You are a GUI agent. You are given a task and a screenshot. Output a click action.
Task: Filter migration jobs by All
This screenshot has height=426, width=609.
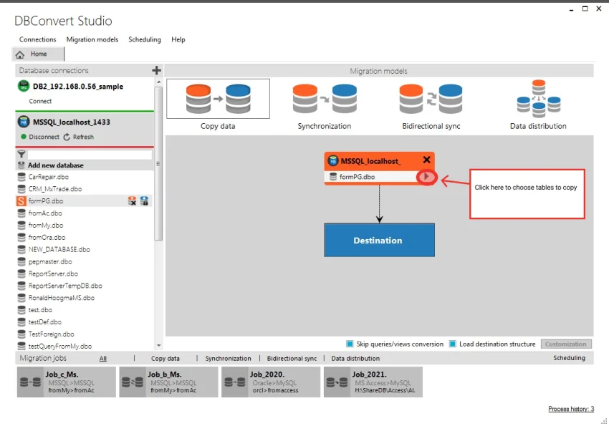click(103, 359)
